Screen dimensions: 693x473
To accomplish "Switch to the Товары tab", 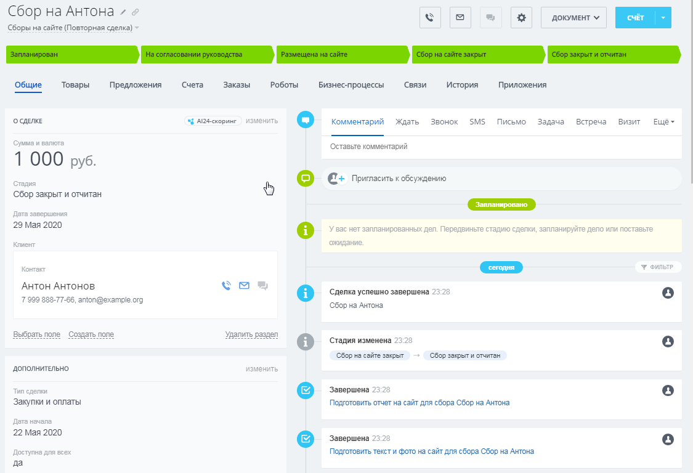I will (75, 85).
